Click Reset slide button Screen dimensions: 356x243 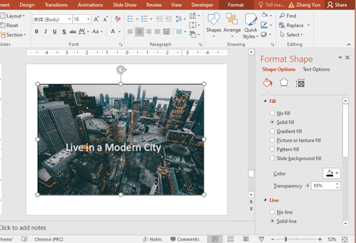tap(9, 25)
